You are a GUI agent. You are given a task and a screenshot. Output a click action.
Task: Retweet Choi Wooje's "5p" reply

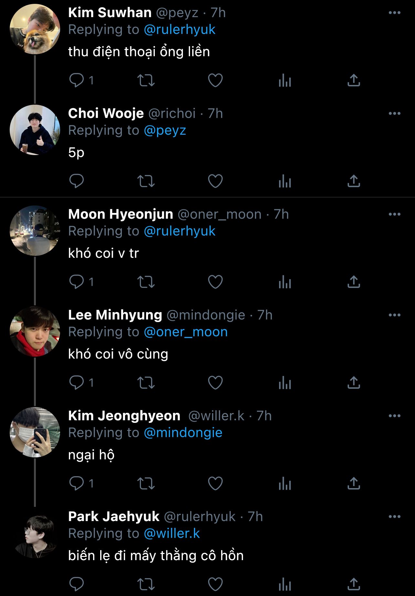146,181
